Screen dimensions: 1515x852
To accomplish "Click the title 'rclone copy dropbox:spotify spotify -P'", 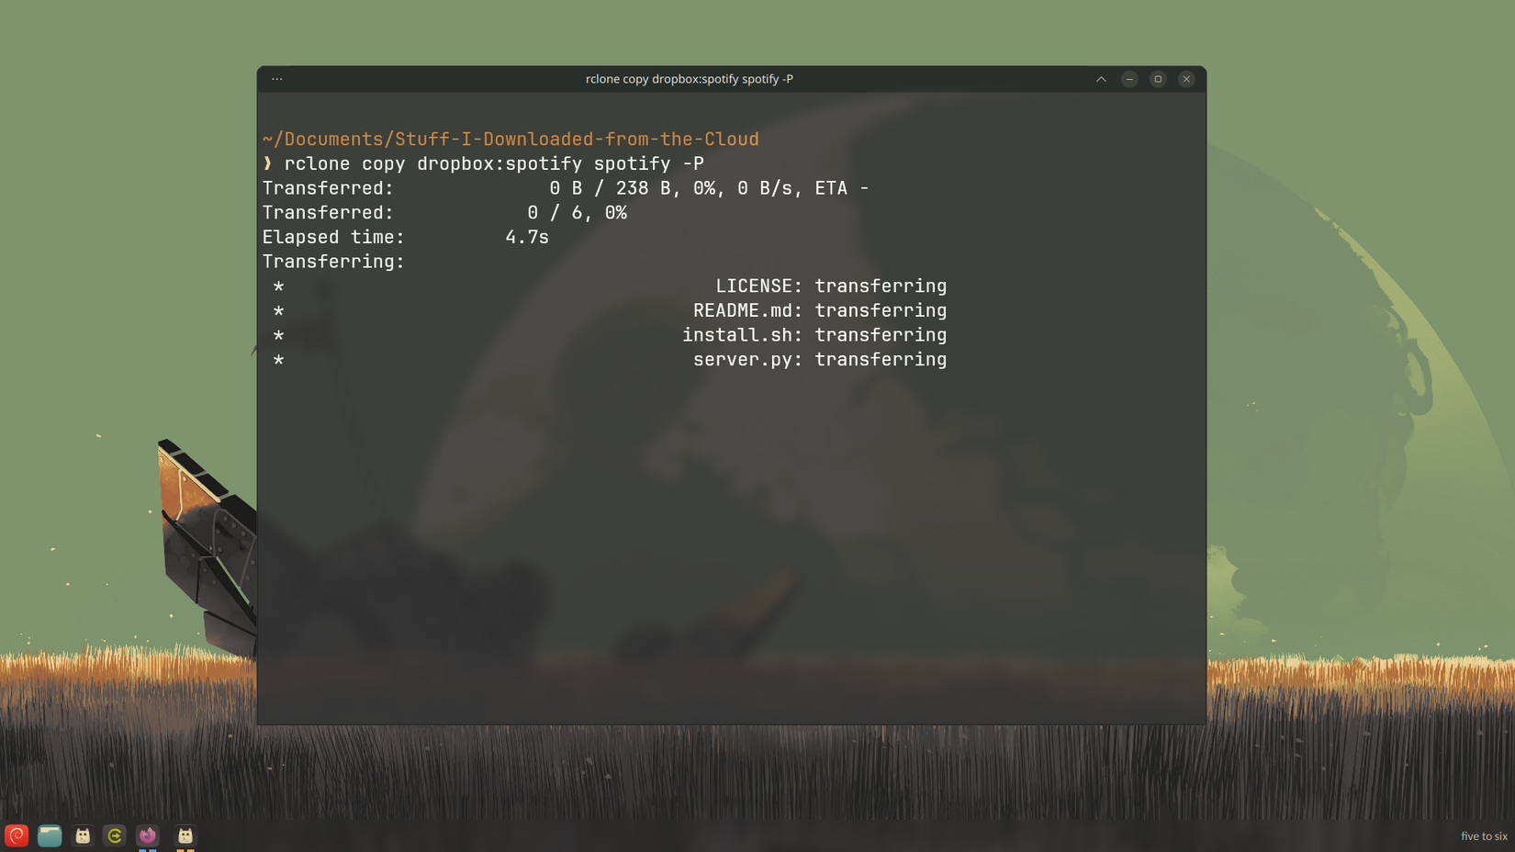I will coord(690,79).
